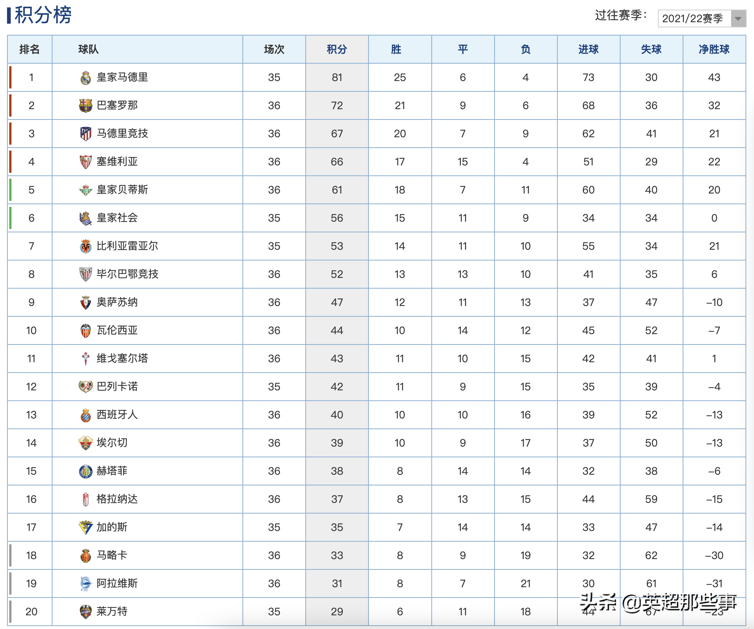Click the Cadiz crest next to 加的斯
The width and height of the screenshot is (754, 629).
click(86, 528)
